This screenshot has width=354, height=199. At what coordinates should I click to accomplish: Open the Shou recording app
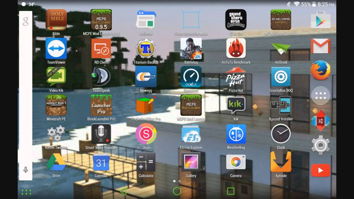pyautogui.click(x=146, y=134)
